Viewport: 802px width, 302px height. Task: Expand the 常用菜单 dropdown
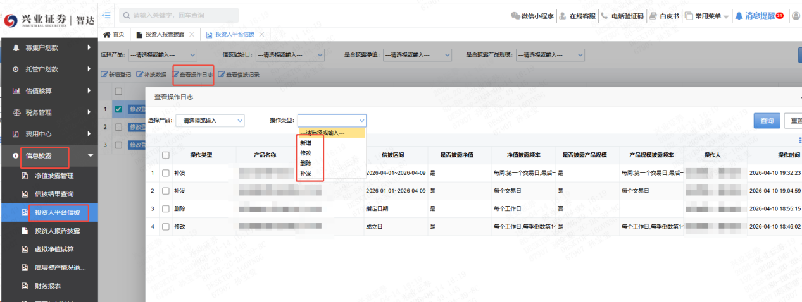point(707,16)
